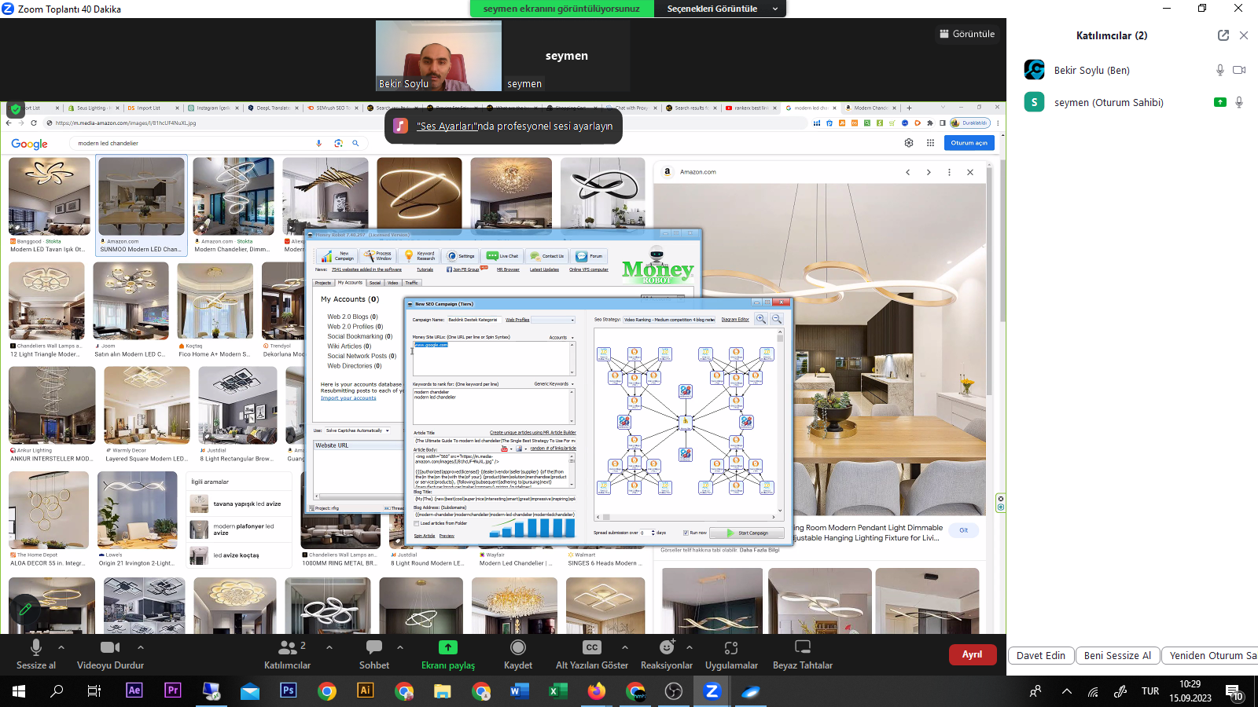Viewport: 1258px width, 707px height.
Task: Start recording with Kaydet
Action: tap(518, 654)
